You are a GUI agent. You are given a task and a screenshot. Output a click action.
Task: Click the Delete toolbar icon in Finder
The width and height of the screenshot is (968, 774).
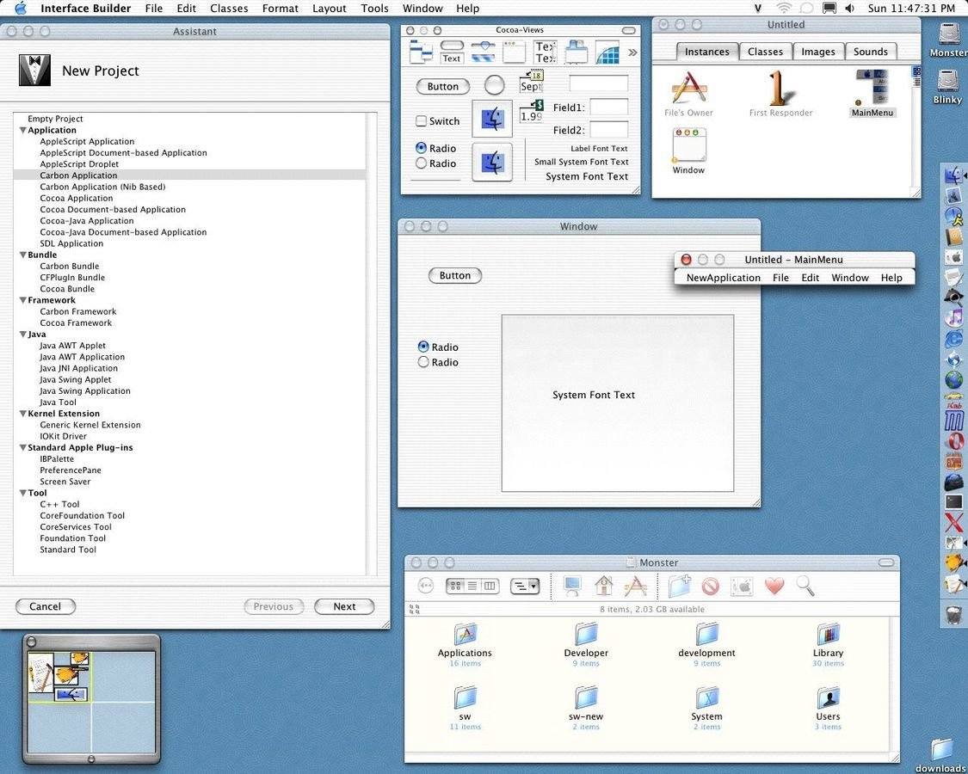(711, 586)
